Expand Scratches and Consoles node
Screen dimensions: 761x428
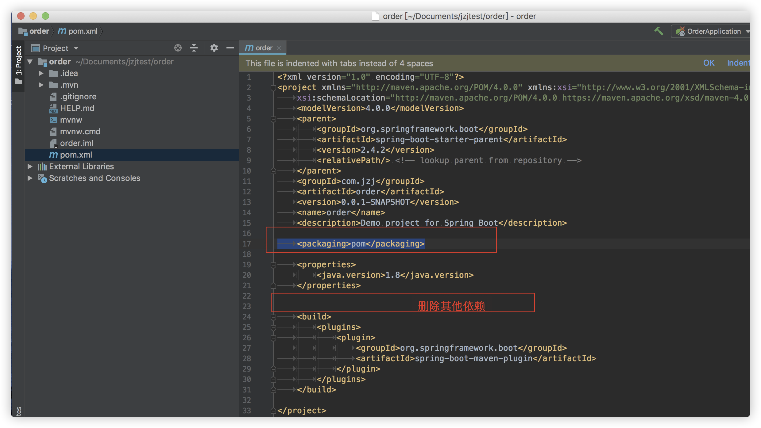click(30, 178)
